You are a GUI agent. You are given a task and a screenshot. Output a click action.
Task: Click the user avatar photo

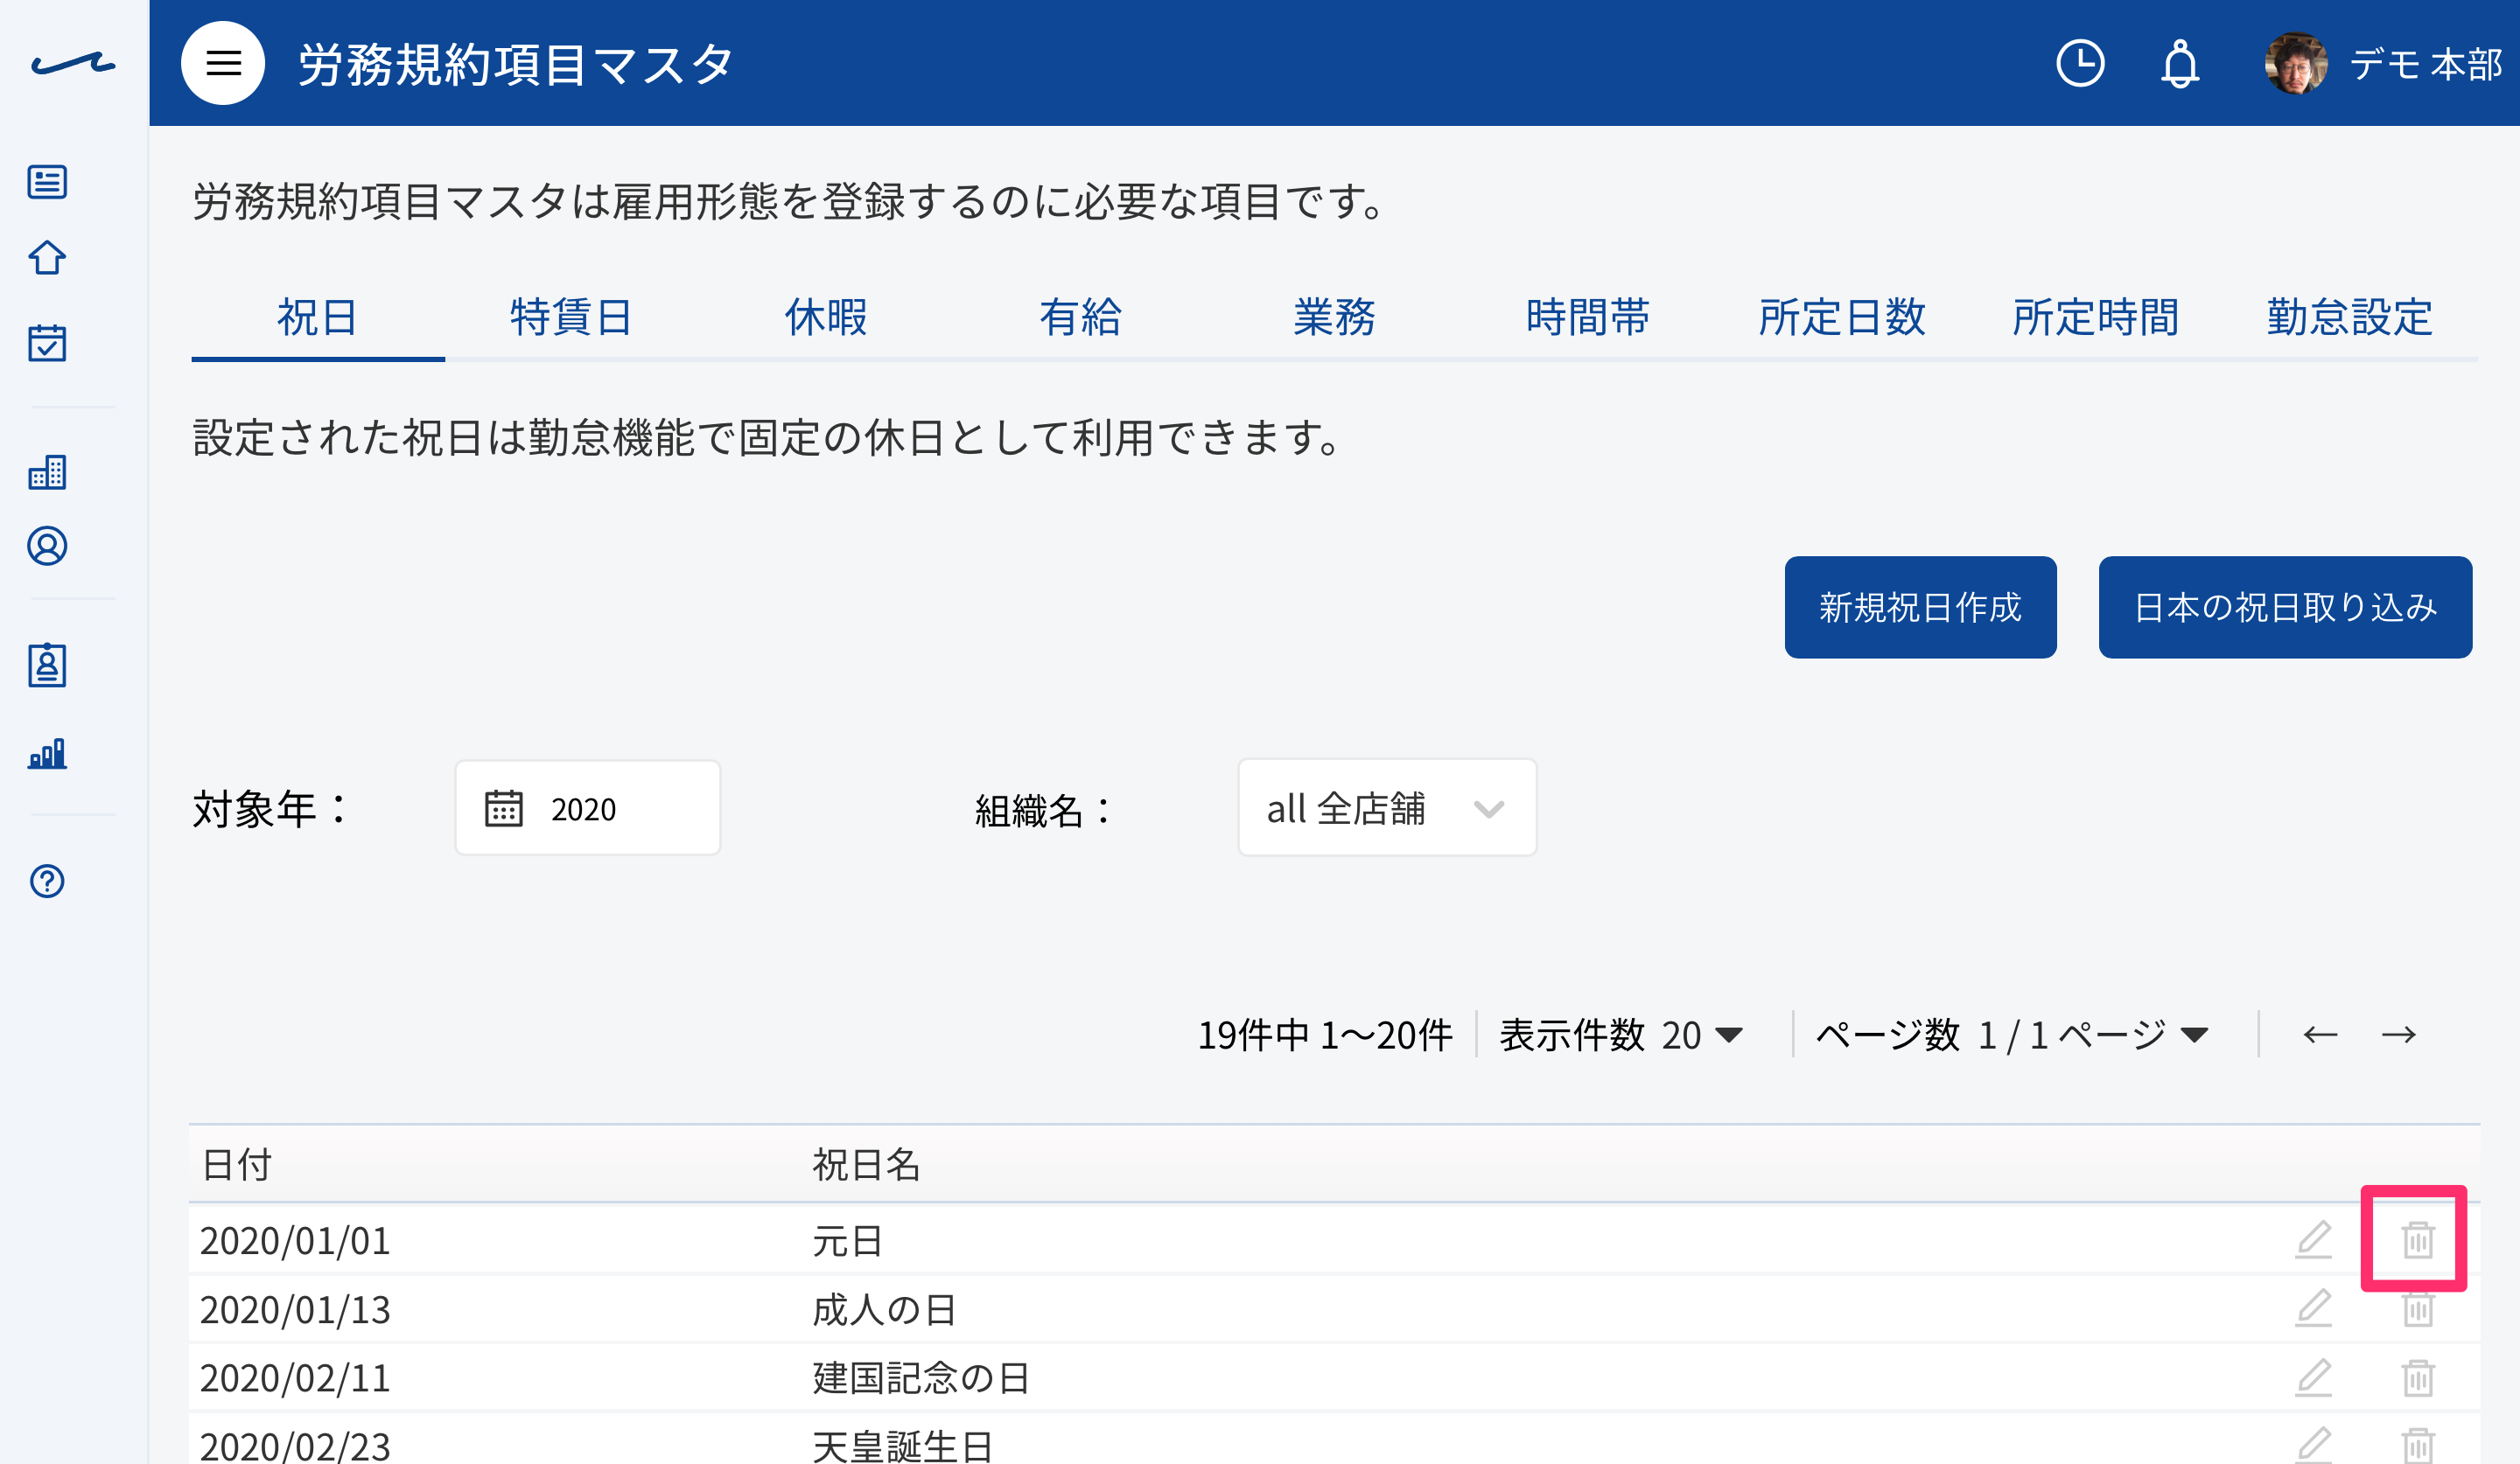pos(2296,64)
